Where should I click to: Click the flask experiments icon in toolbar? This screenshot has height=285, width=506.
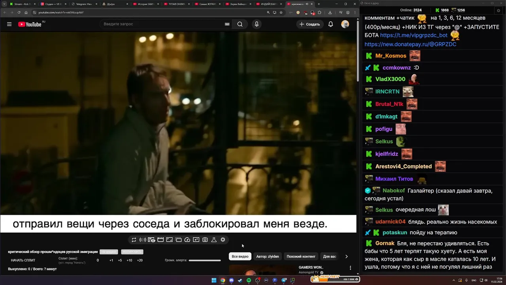pyautogui.click(x=214, y=240)
